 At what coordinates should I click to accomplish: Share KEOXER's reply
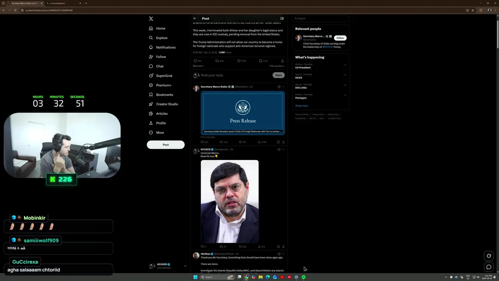click(283, 247)
